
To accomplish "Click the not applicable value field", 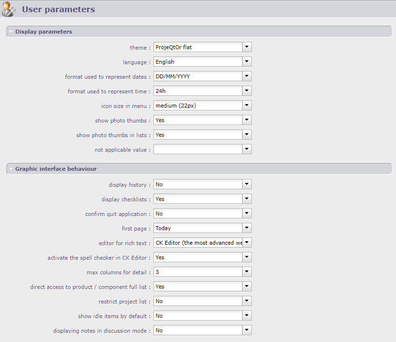I will click(x=198, y=149).
